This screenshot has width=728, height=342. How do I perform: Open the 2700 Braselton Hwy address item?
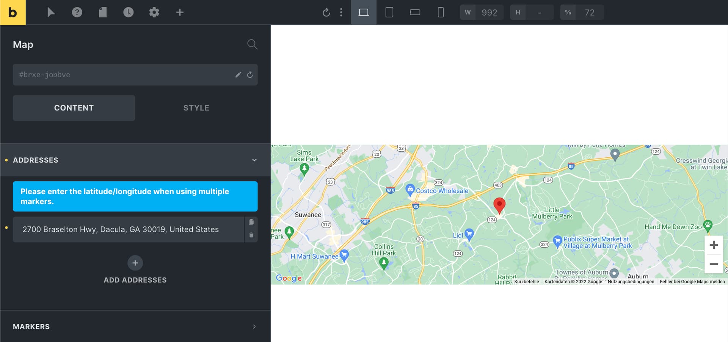coord(129,229)
